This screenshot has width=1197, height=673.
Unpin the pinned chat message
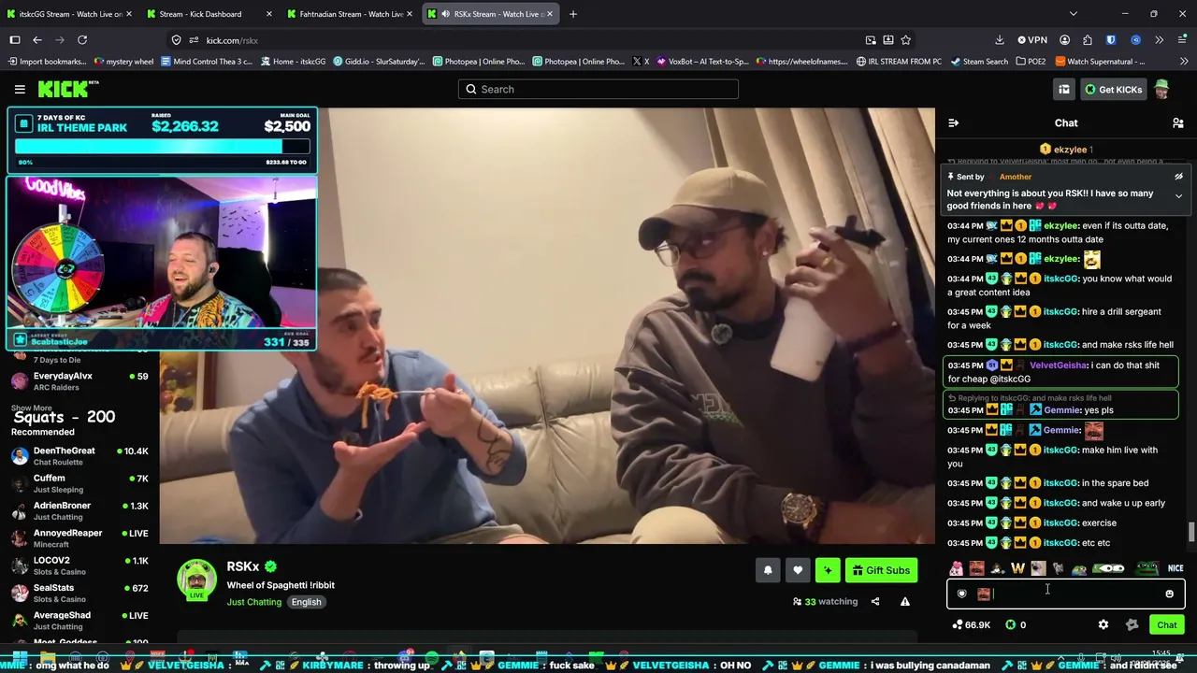click(1178, 177)
